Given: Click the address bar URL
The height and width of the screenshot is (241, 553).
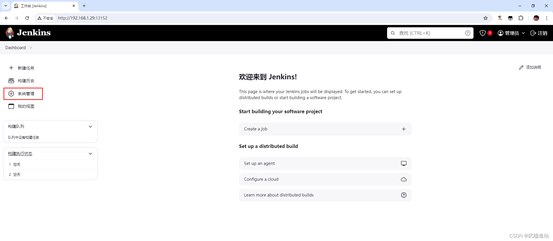Looking at the screenshot, I should coord(83,18).
